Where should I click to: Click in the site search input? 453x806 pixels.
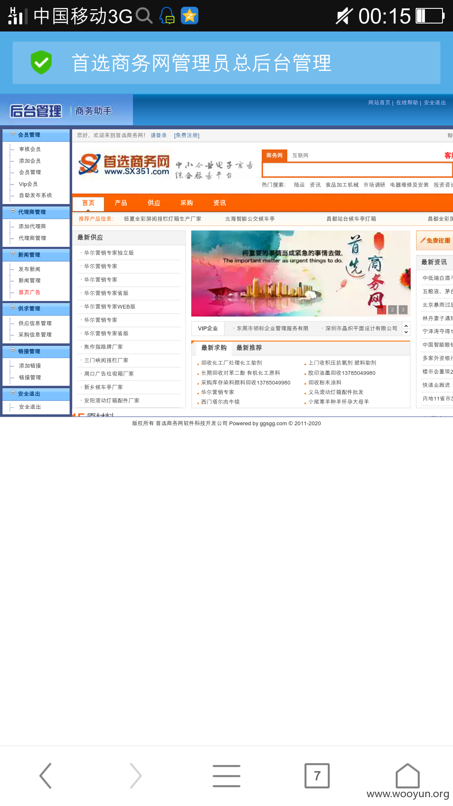357,170
